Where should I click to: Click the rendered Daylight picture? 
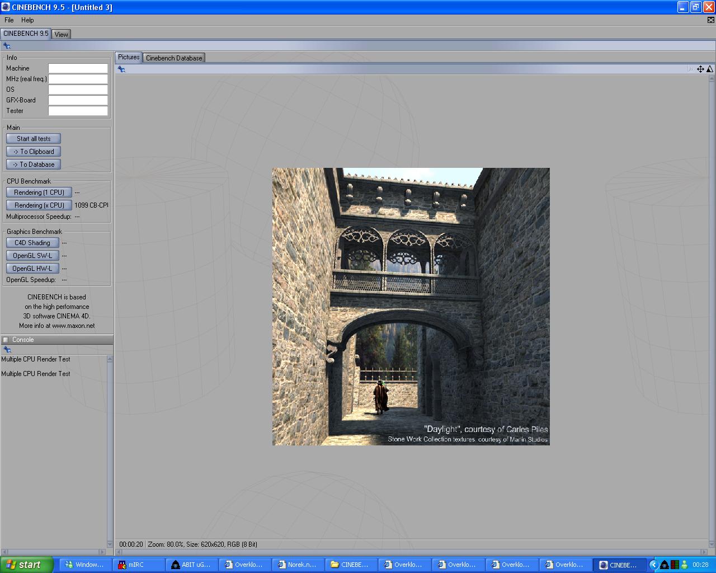[x=411, y=307]
